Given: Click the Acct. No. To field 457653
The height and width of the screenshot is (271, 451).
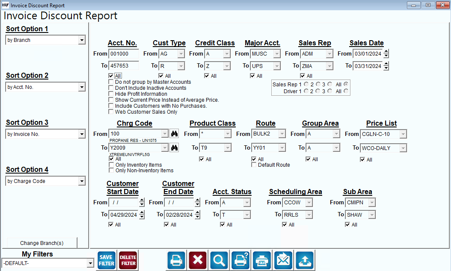Looking at the screenshot, I should [124, 66].
